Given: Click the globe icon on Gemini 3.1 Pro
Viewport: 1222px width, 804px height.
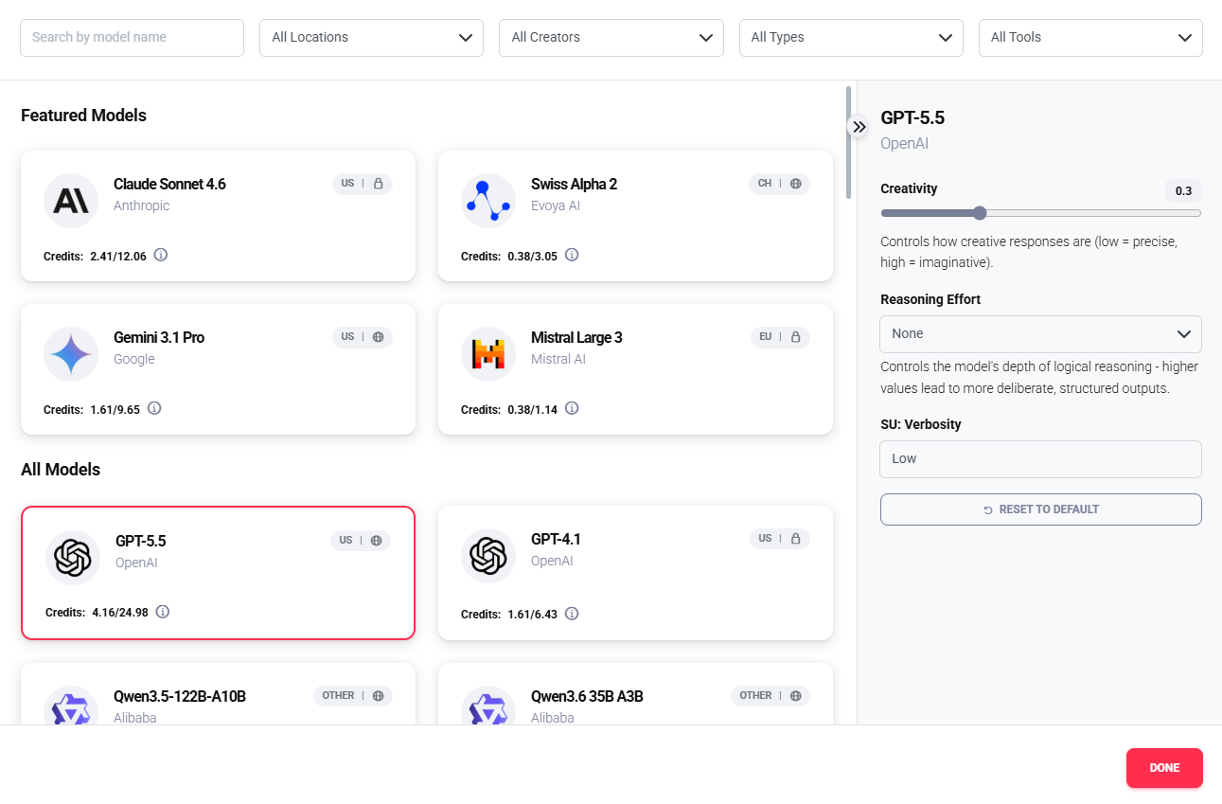Looking at the screenshot, I should pos(378,337).
